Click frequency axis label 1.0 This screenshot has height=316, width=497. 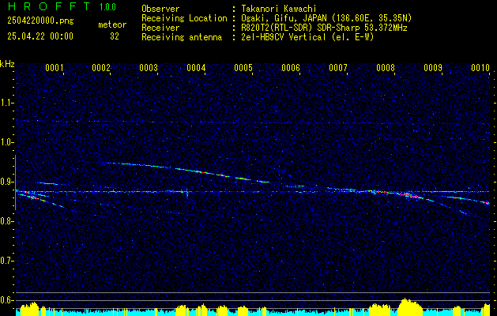(x=6, y=143)
